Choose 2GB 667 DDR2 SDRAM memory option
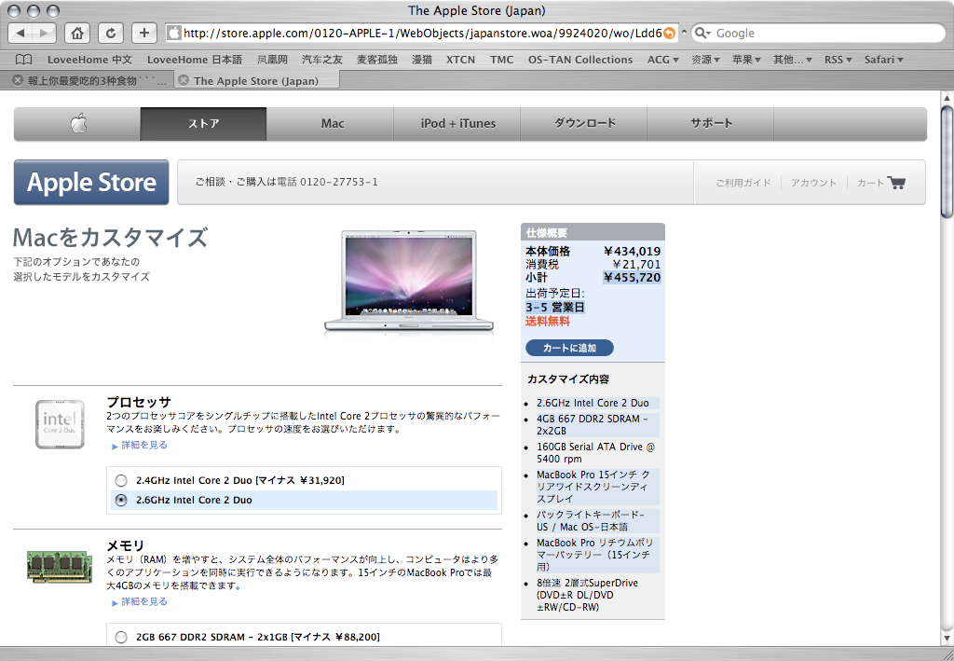Viewport: 954px width, 661px height. click(121, 638)
